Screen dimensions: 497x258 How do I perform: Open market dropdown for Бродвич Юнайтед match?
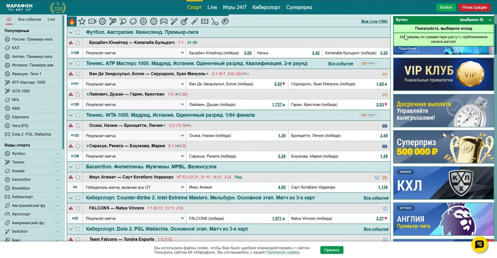[182, 53]
